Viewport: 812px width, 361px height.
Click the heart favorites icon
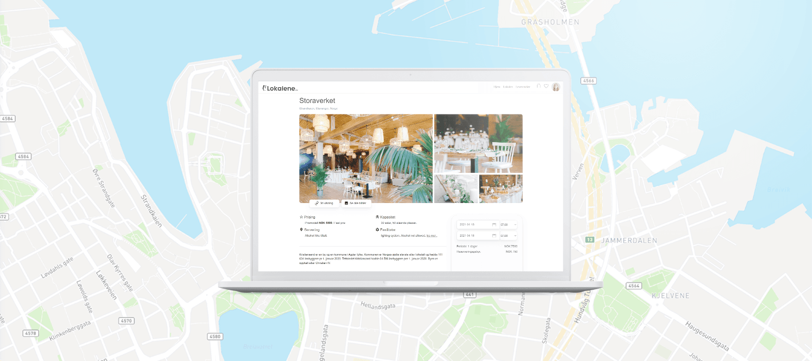546,86
